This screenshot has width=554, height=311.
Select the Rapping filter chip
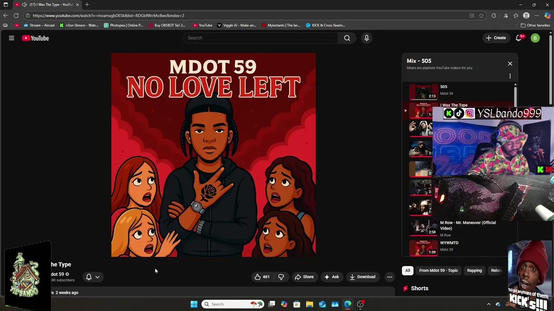[x=474, y=270]
